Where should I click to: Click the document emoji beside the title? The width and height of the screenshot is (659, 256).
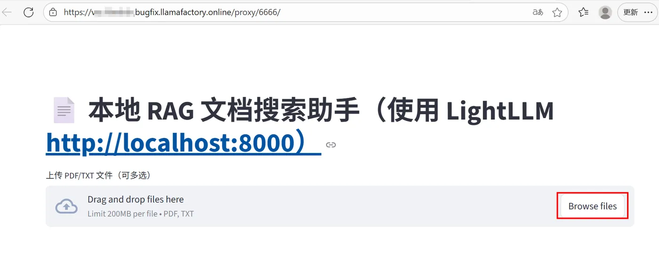coord(64,111)
